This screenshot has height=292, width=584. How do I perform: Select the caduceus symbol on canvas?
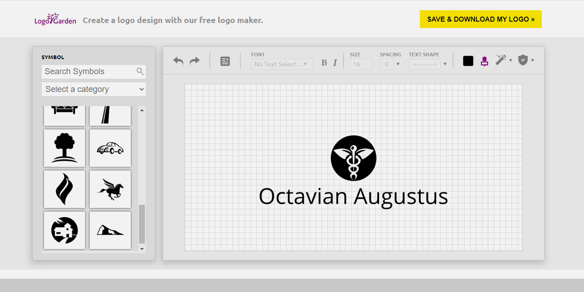click(x=353, y=158)
